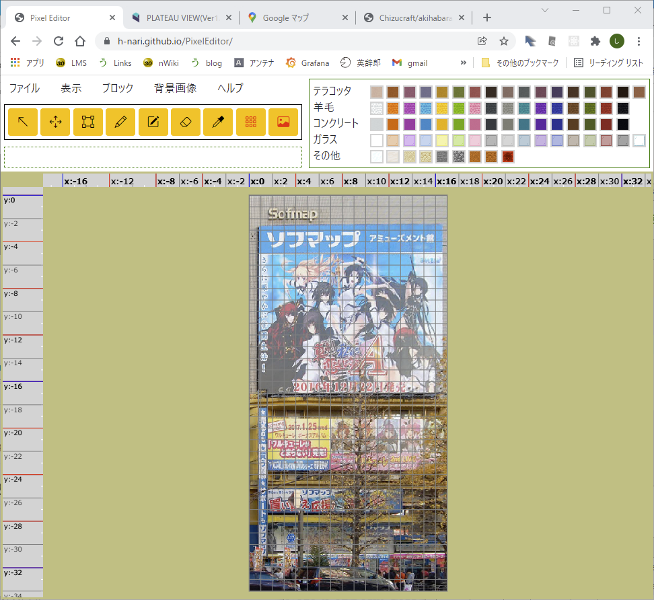Viewport: 654px width, 600px height.
Task: Open the ブロック menu
Action: [x=118, y=88]
